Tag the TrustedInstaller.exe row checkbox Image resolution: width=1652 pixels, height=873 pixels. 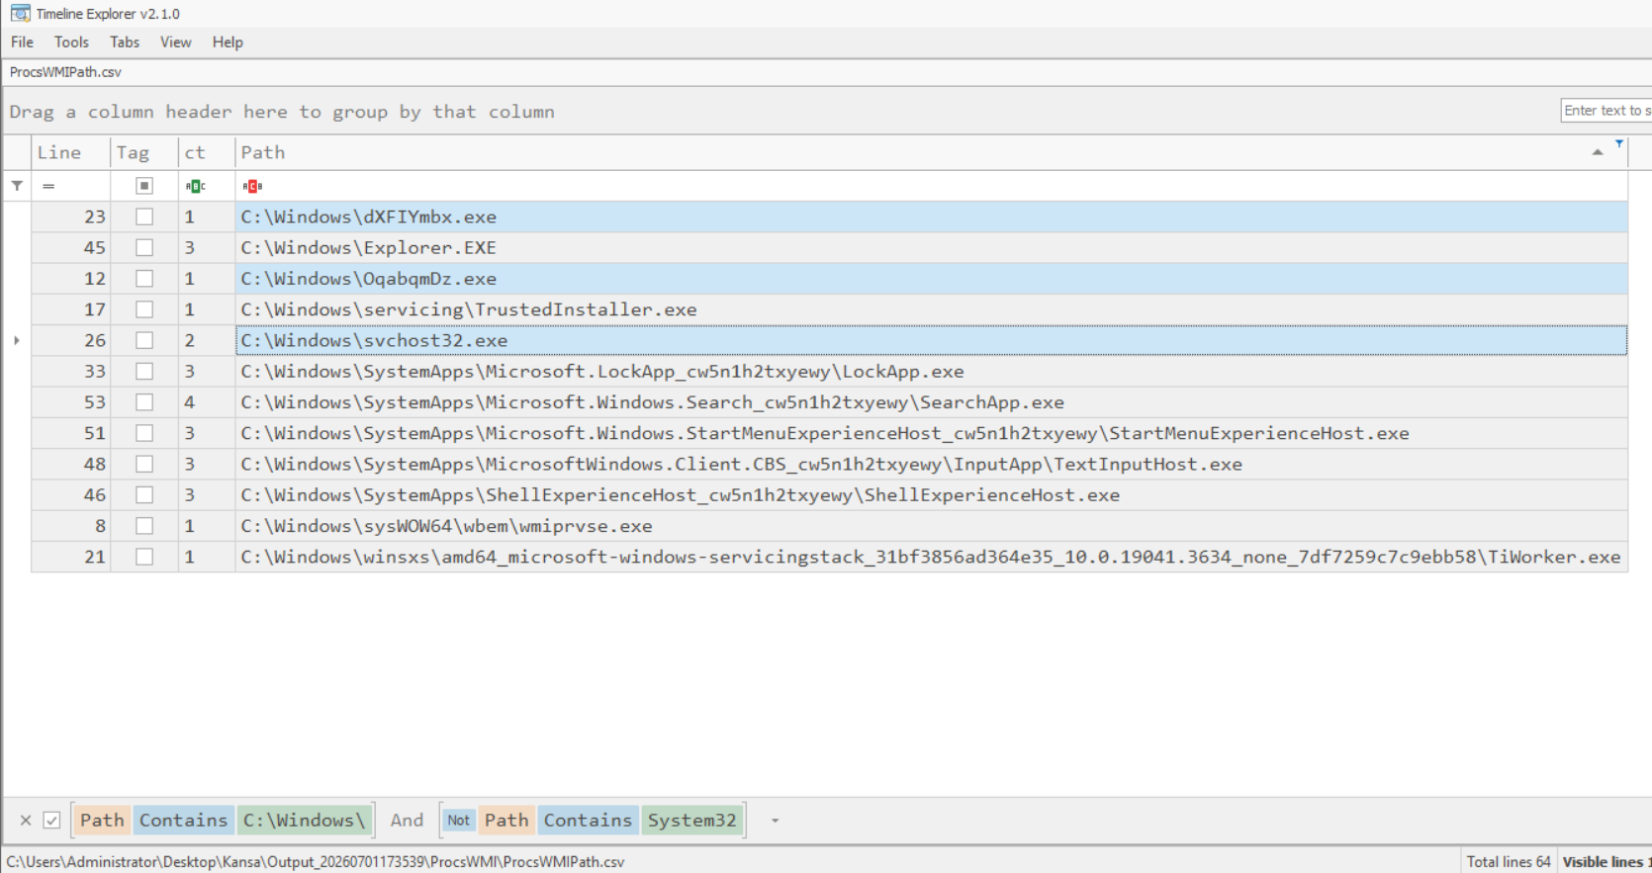pos(144,309)
